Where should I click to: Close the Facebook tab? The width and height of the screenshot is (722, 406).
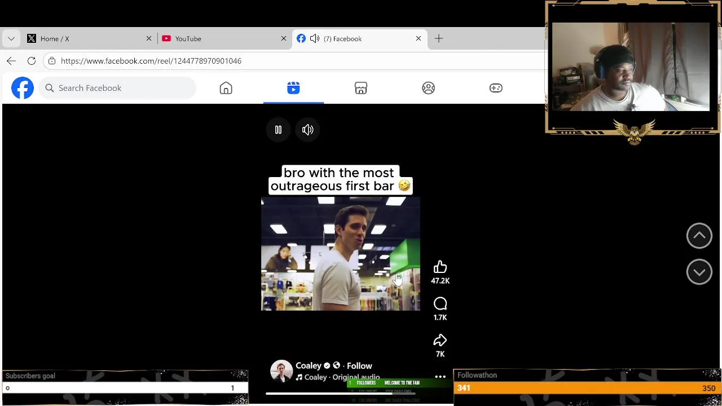pyautogui.click(x=419, y=38)
